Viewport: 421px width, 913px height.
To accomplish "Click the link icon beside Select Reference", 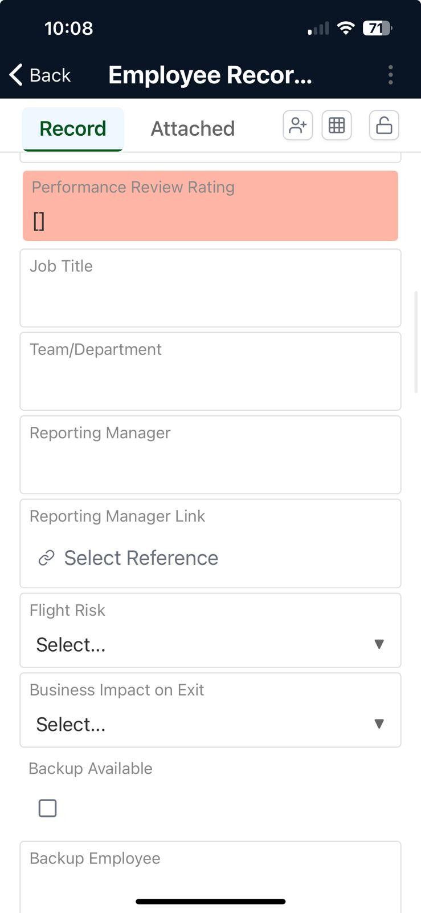I will click(46, 558).
